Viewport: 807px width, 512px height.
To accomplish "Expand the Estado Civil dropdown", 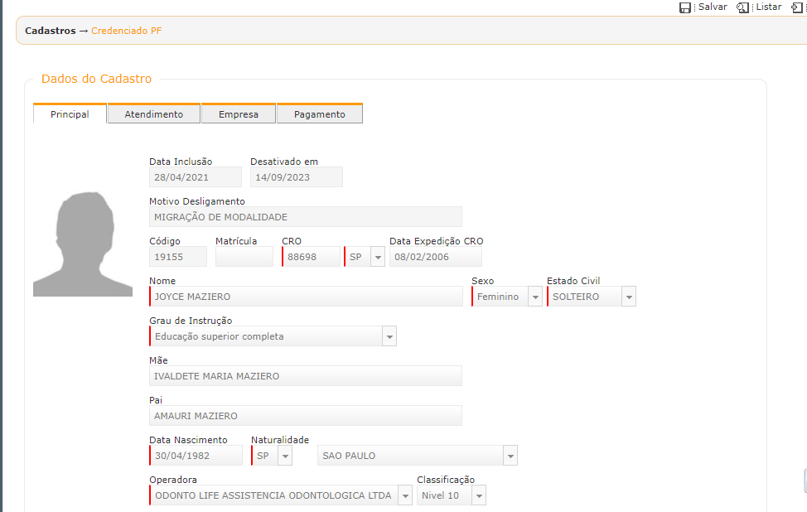I will (629, 297).
